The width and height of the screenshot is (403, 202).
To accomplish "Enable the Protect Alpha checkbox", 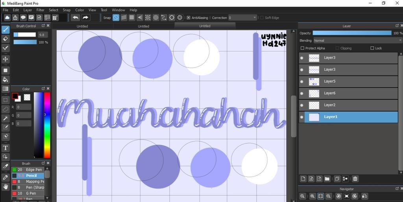I will (x=302, y=48).
